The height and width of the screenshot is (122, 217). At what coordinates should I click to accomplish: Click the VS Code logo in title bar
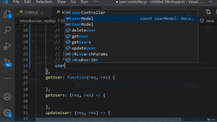pos(5,2)
